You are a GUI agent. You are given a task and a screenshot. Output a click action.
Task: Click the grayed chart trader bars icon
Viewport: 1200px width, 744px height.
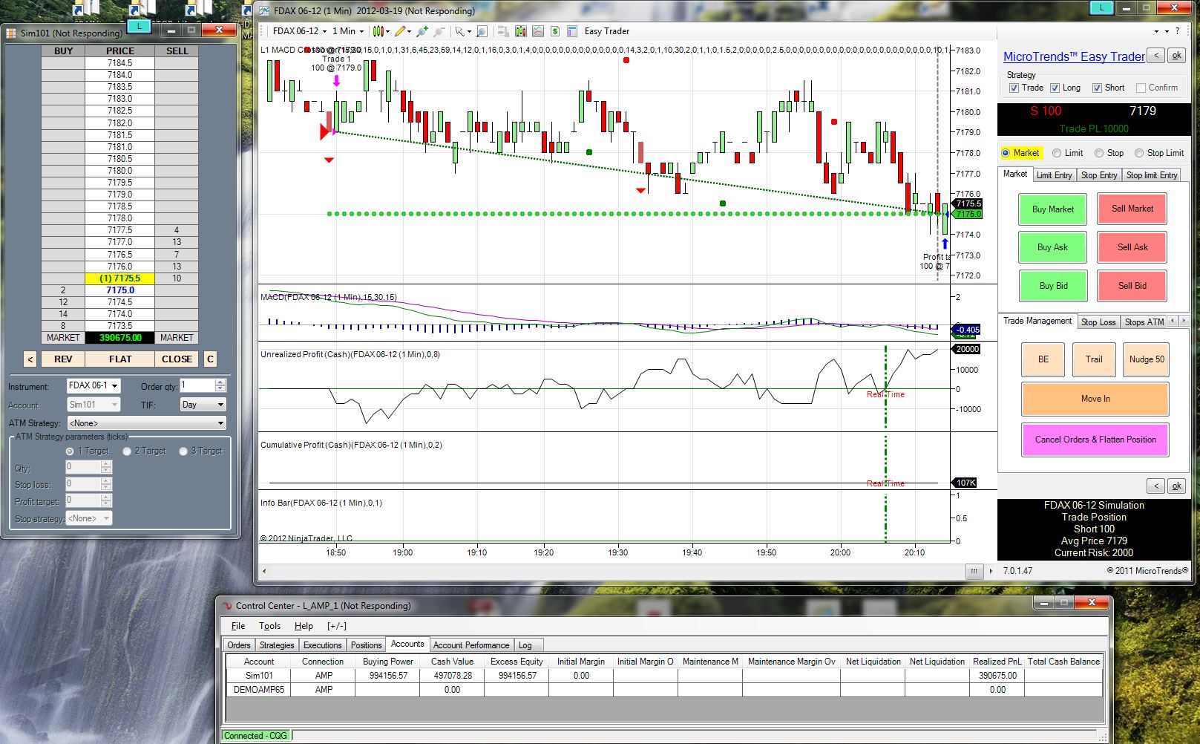pyautogui.click(x=503, y=31)
